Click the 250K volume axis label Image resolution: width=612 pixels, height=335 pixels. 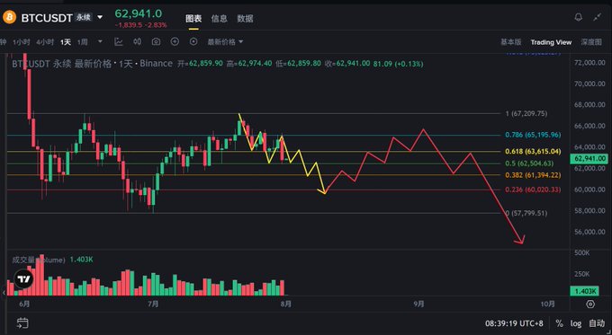coord(582,274)
